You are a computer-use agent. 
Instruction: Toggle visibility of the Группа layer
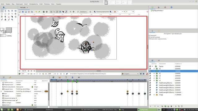(150, 66)
